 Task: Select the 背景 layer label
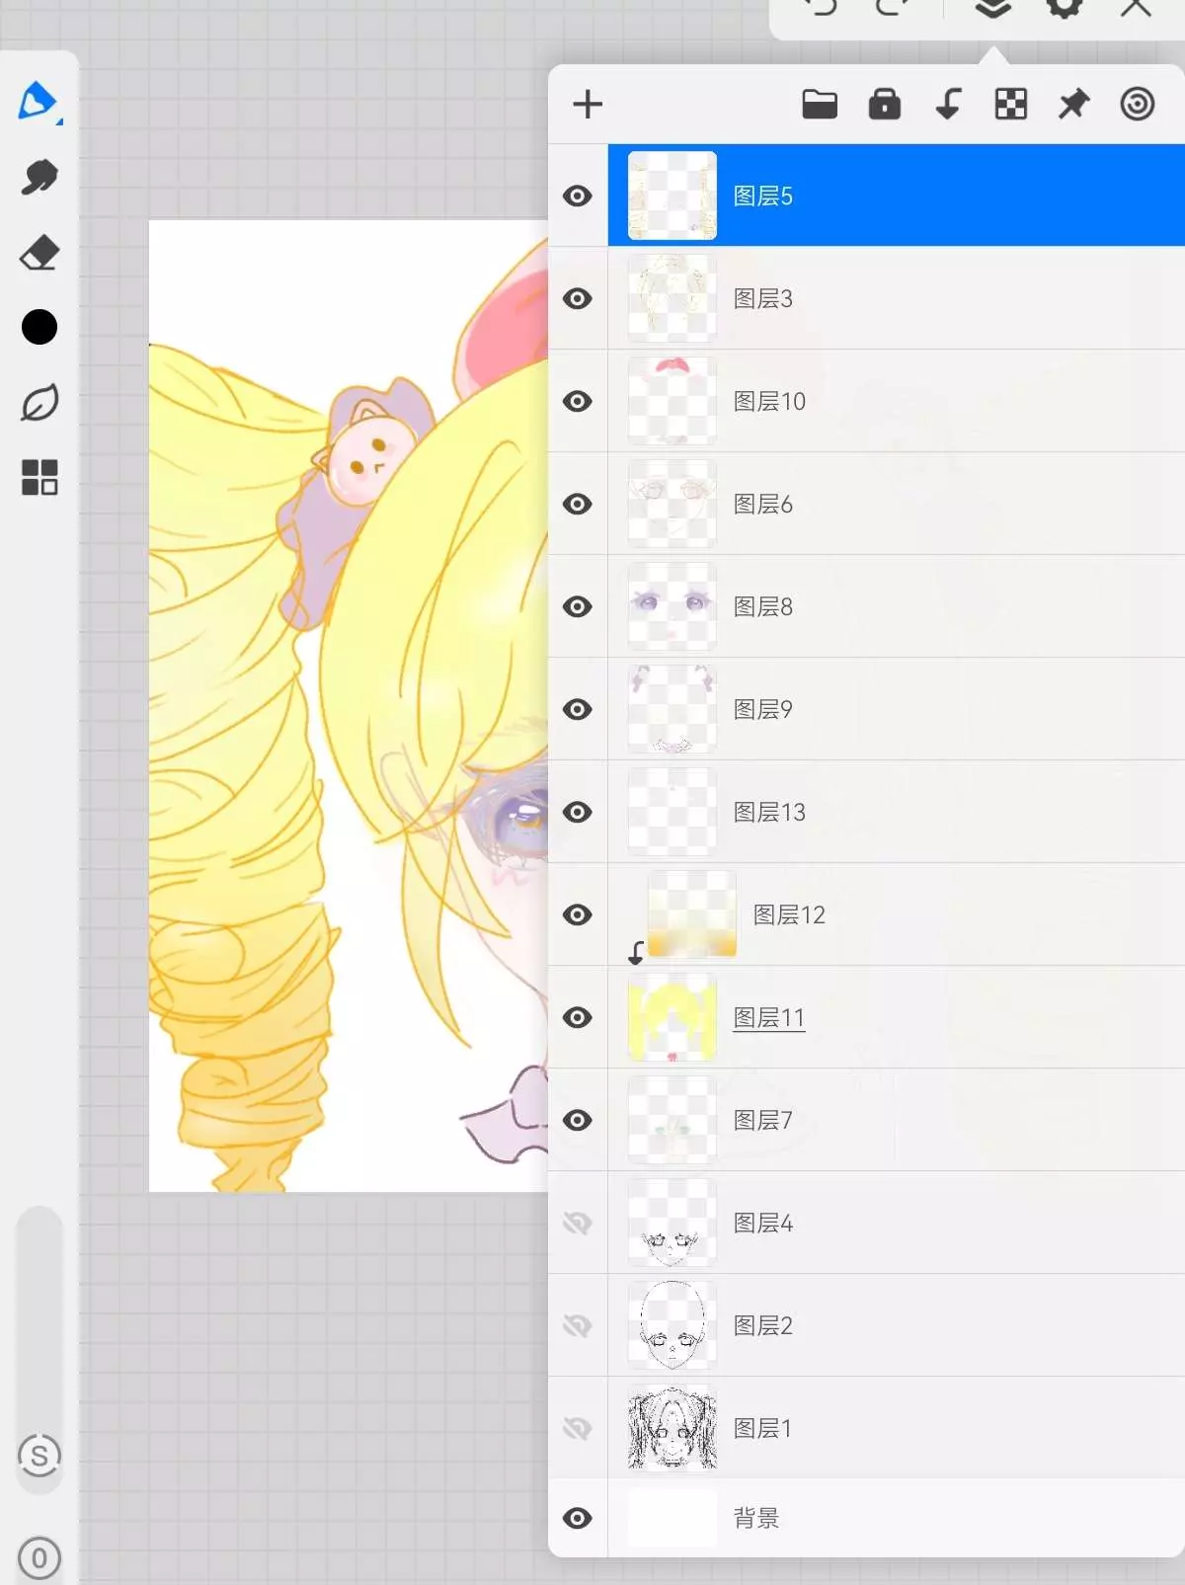756,1518
